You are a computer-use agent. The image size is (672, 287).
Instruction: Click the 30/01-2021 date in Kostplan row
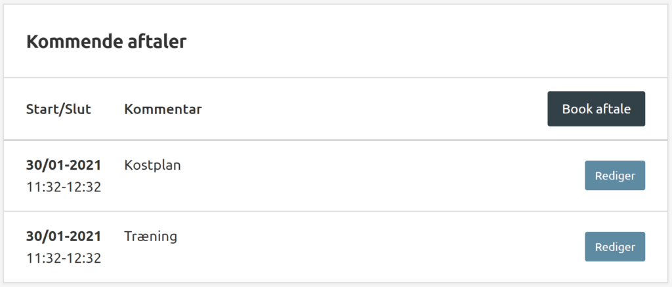tap(64, 165)
